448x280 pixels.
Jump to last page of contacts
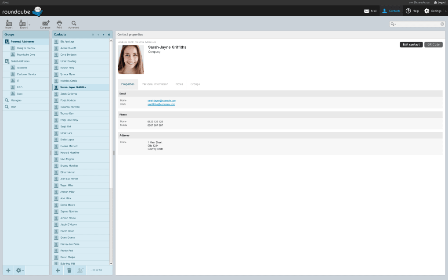point(109,34)
